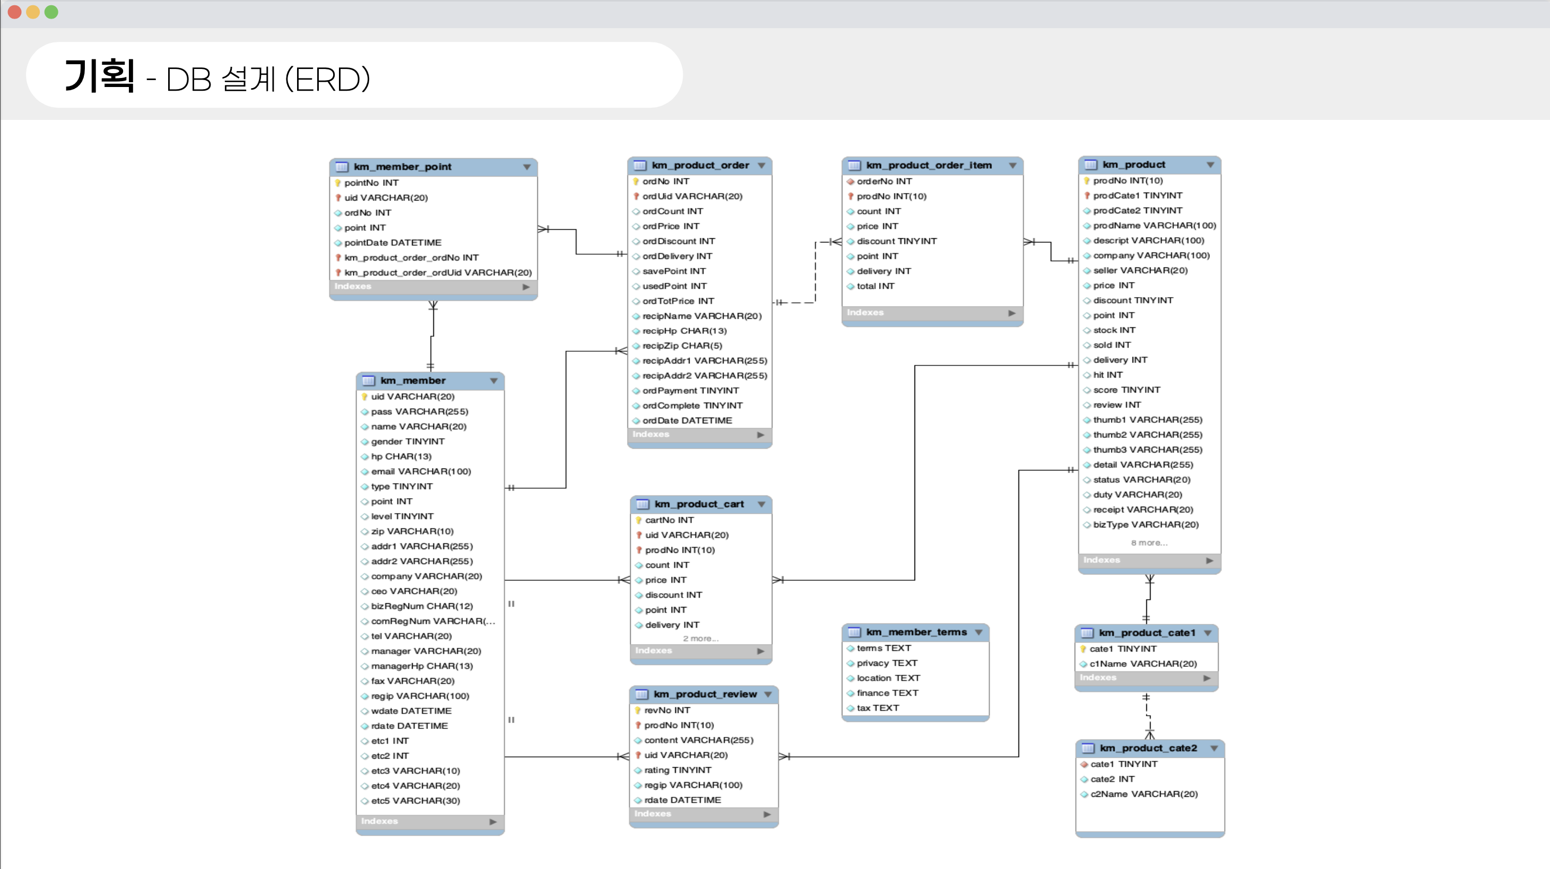Screen dimensions: 1550x869
Task: Click the yellow minimize window button
Action: (33, 12)
